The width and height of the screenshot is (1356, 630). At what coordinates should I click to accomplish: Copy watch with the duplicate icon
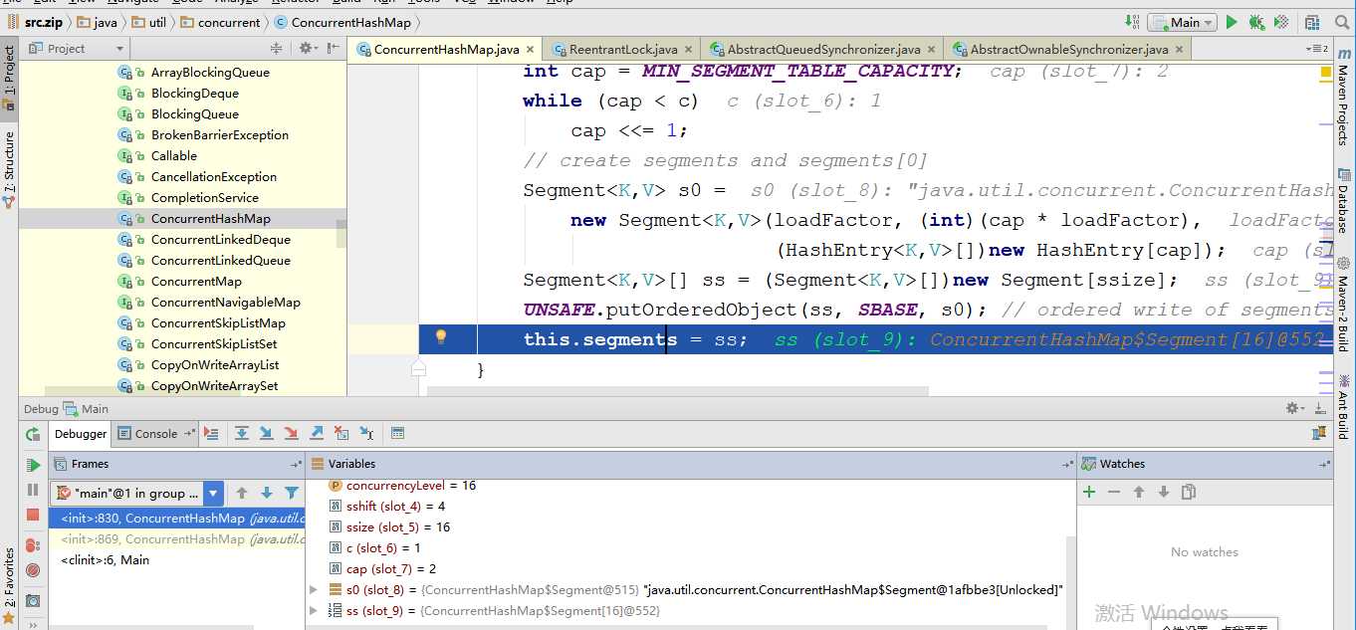pyautogui.click(x=1188, y=492)
